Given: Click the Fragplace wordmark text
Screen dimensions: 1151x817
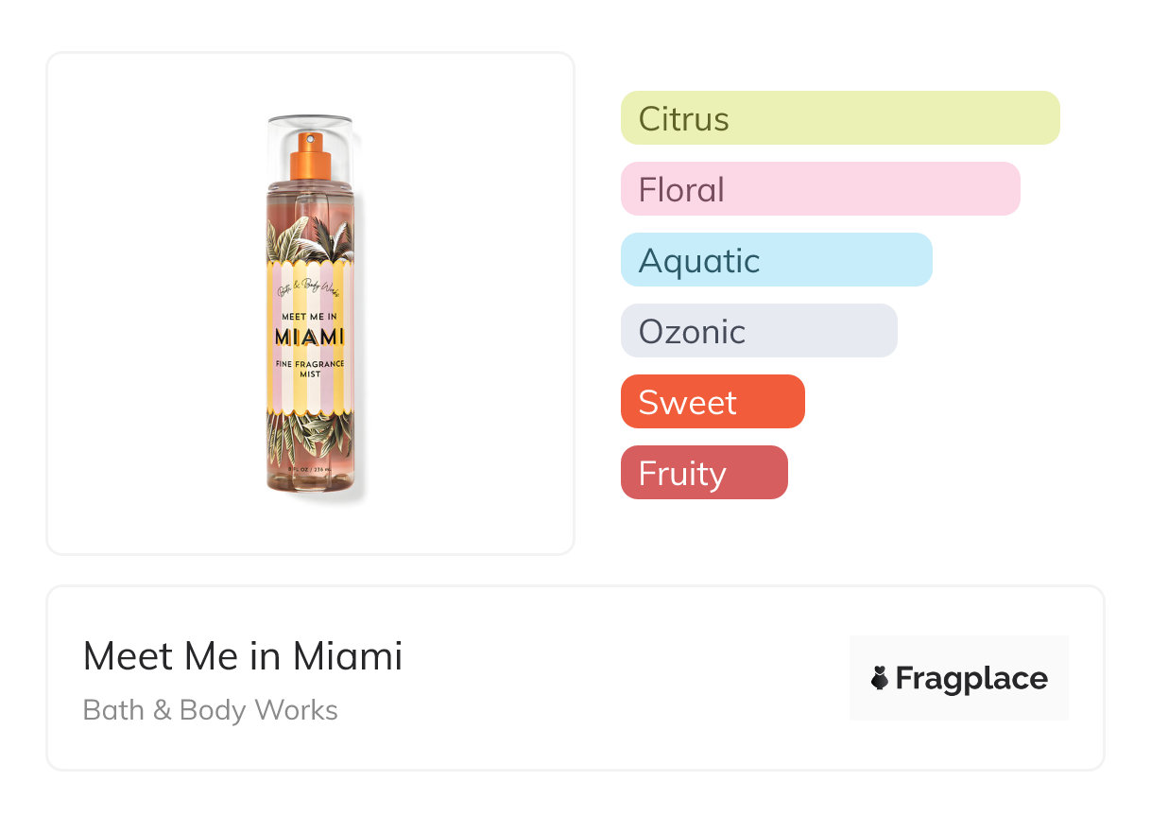Looking at the screenshot, I should coord(971,678).
